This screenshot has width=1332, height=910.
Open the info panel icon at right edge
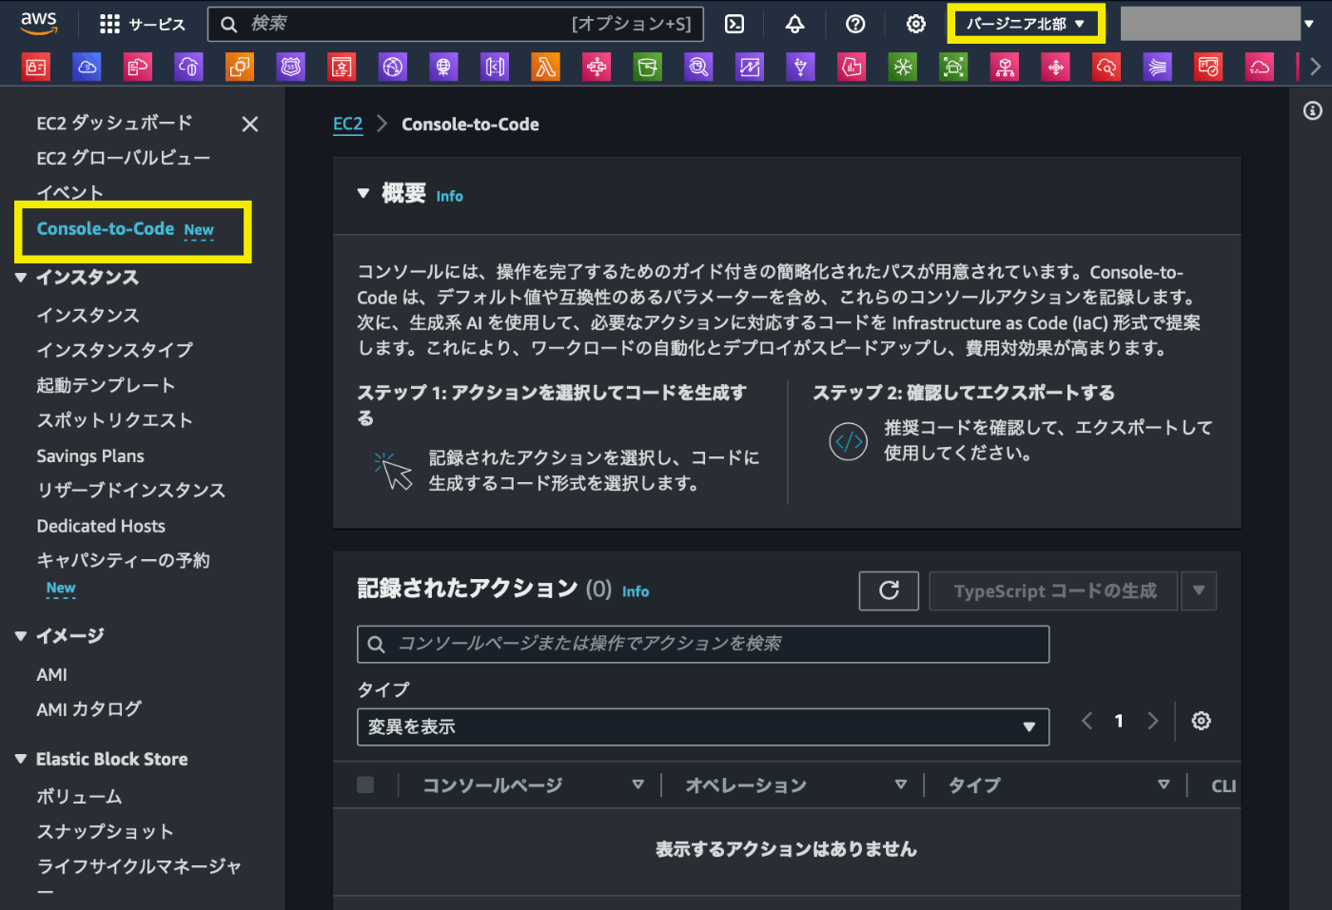(x=1313, y=111)
